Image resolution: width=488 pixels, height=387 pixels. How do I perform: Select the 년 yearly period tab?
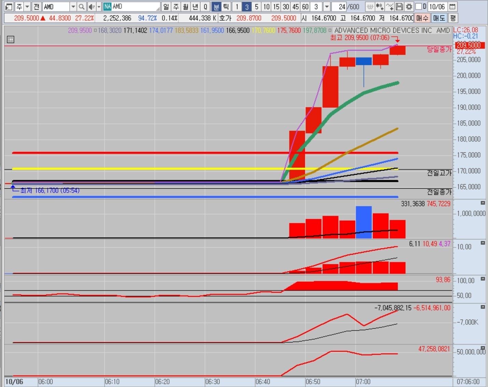[196, 6]
